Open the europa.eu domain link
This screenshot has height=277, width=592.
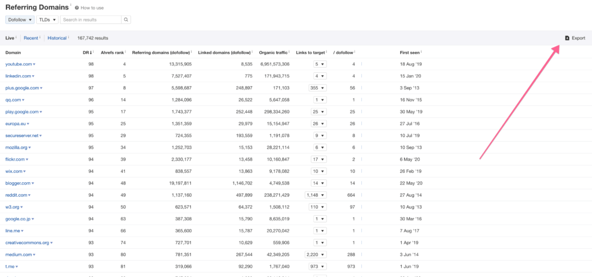coord(16,124)
